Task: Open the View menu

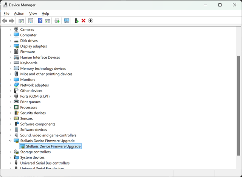Action: (33, 13)
